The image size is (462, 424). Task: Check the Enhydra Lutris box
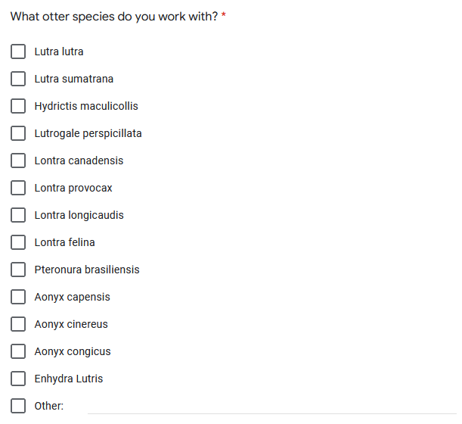point(18,379)
